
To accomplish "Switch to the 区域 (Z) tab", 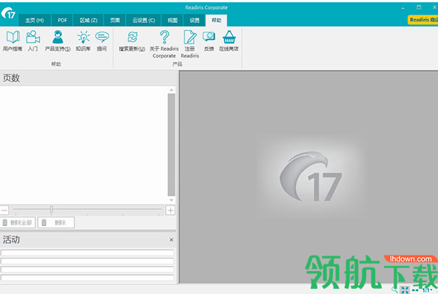I will tap(88, 21).
